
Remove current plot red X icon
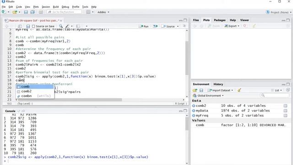tap(244, 26)
